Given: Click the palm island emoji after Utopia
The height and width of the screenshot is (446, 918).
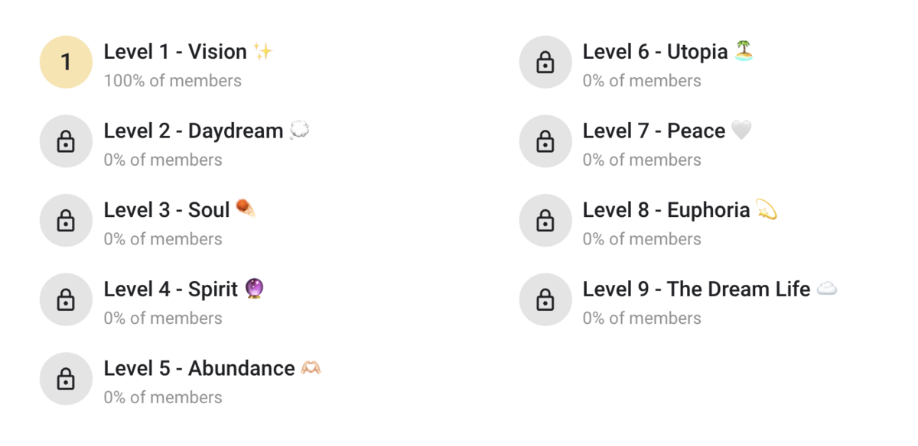Looking at the screenshot, I should click(744, 51).
